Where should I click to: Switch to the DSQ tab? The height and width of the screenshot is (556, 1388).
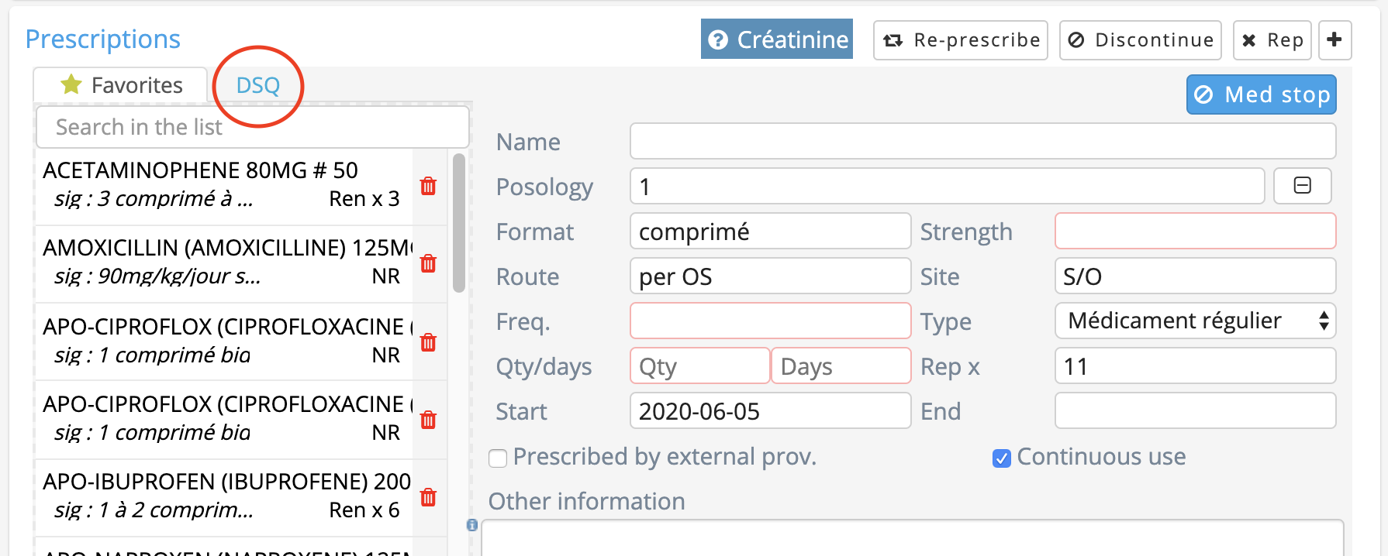click(x=257, y=85)
